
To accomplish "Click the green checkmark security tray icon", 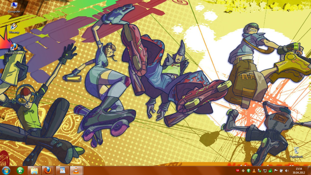I will click(x=270, y=171).
